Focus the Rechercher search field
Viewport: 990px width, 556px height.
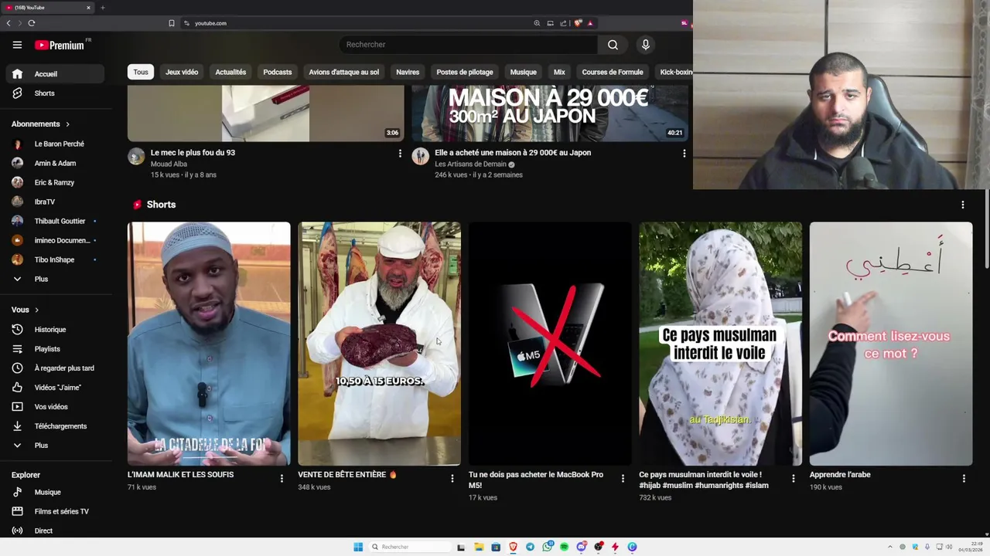pyautogui.click(x=470, y=45)
